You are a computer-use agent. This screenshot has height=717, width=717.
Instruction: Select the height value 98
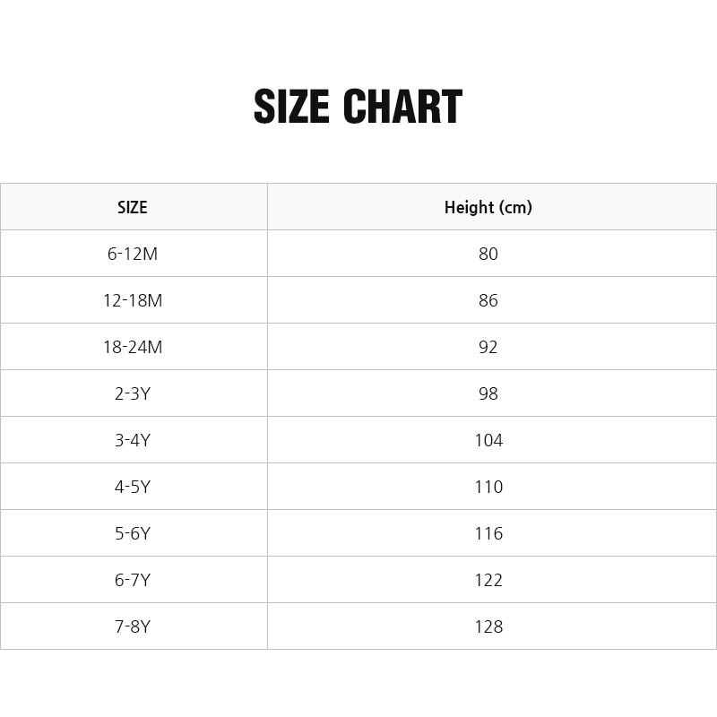488,393
